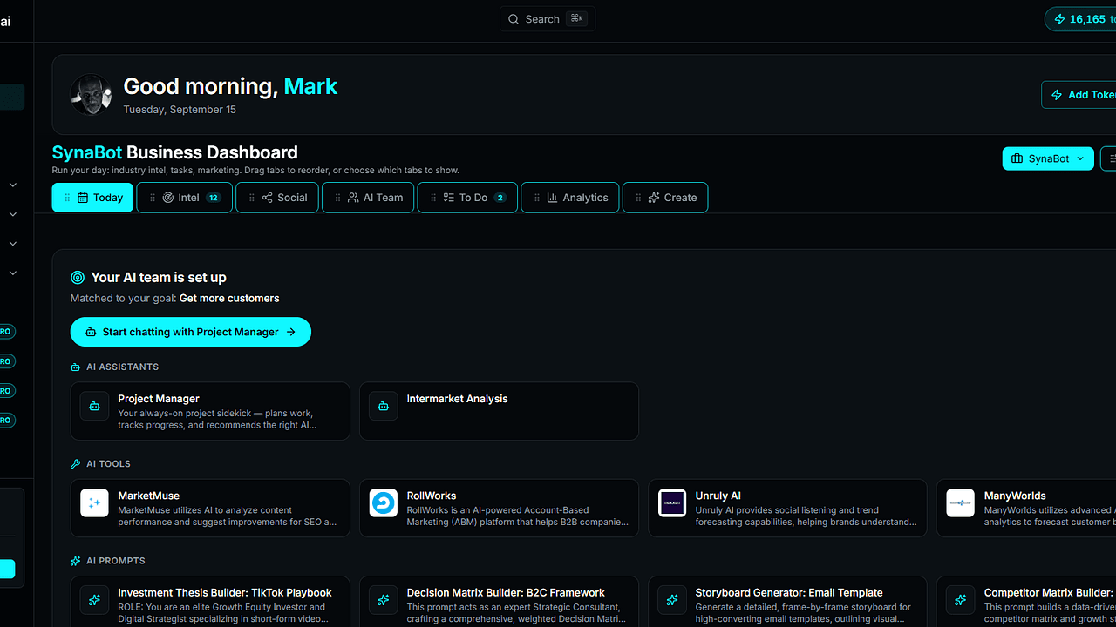Click the Project Manager robot icon
This screenshot has width=1116, height=627.
pos(94,406)
